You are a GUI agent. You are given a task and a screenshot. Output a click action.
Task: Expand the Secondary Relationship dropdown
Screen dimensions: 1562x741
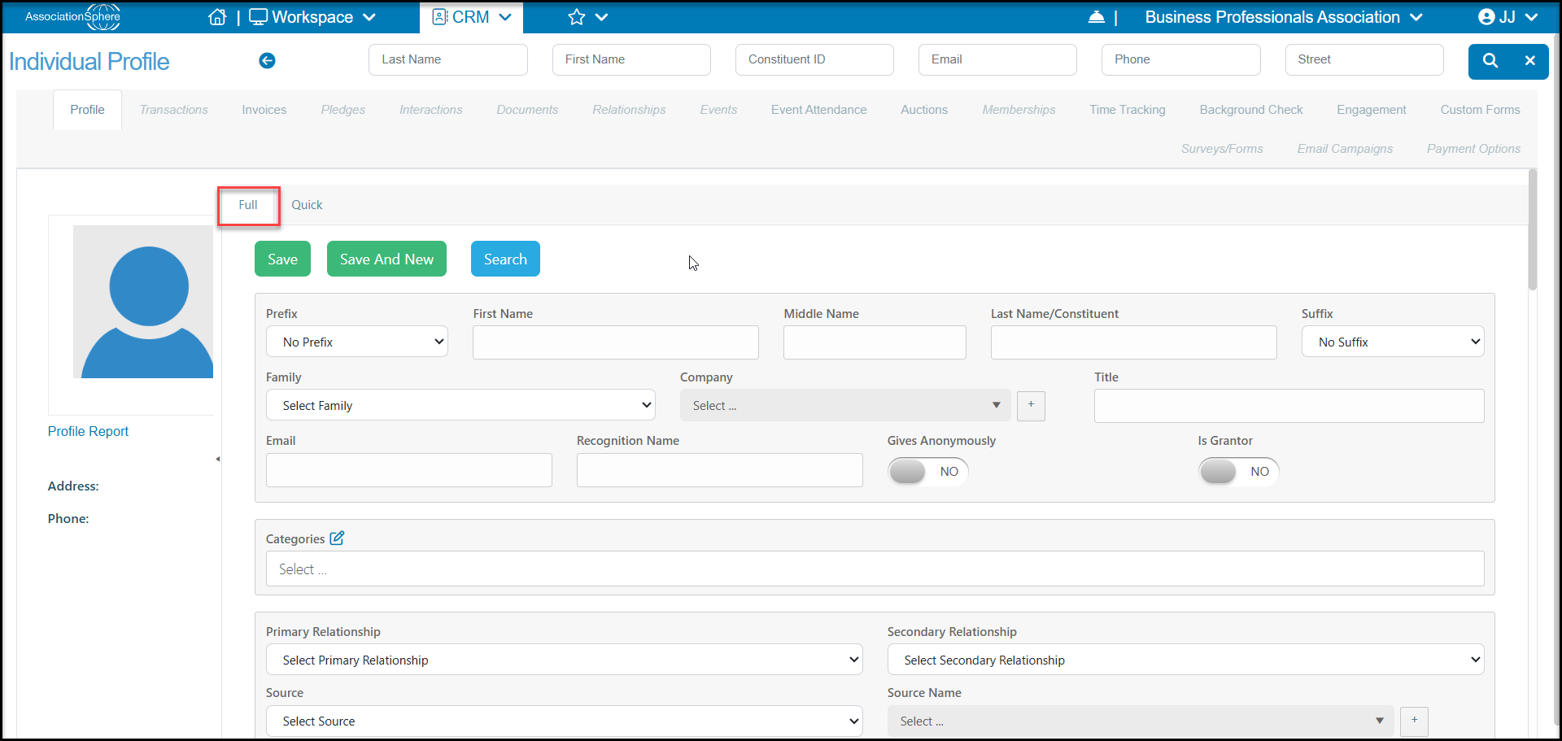tap(1185, 660)
